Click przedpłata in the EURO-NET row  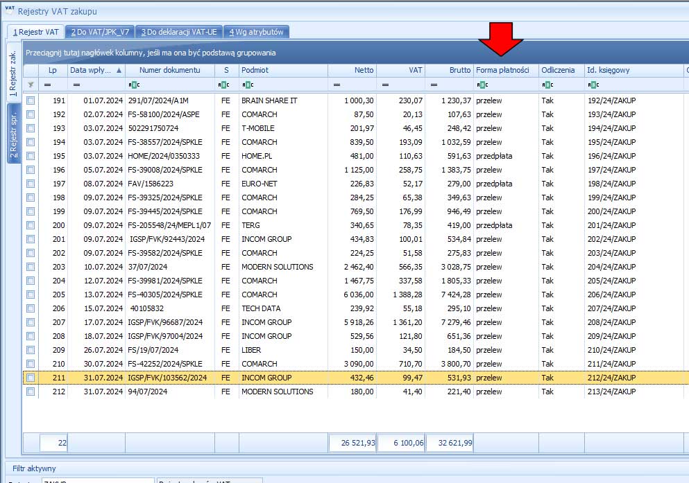click(494, 184)
